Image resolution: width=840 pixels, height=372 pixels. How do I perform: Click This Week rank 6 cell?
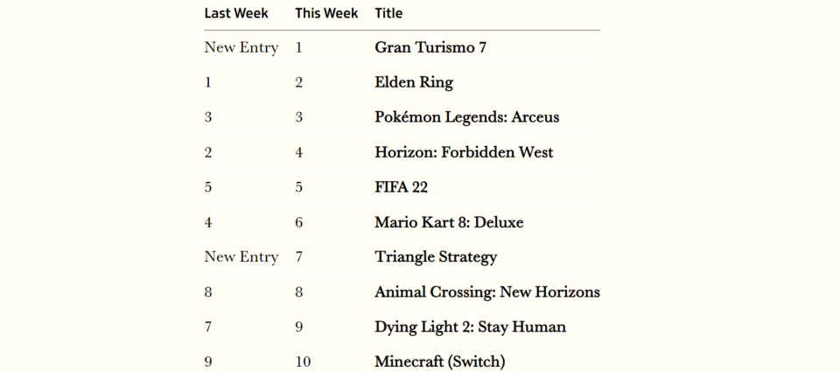[299, 222]
